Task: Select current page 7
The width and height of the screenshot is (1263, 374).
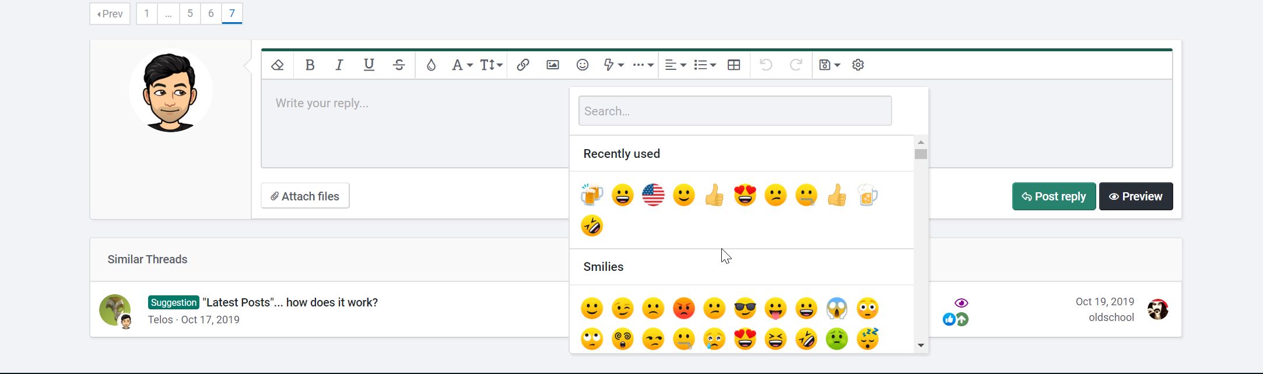Action: 231,13
